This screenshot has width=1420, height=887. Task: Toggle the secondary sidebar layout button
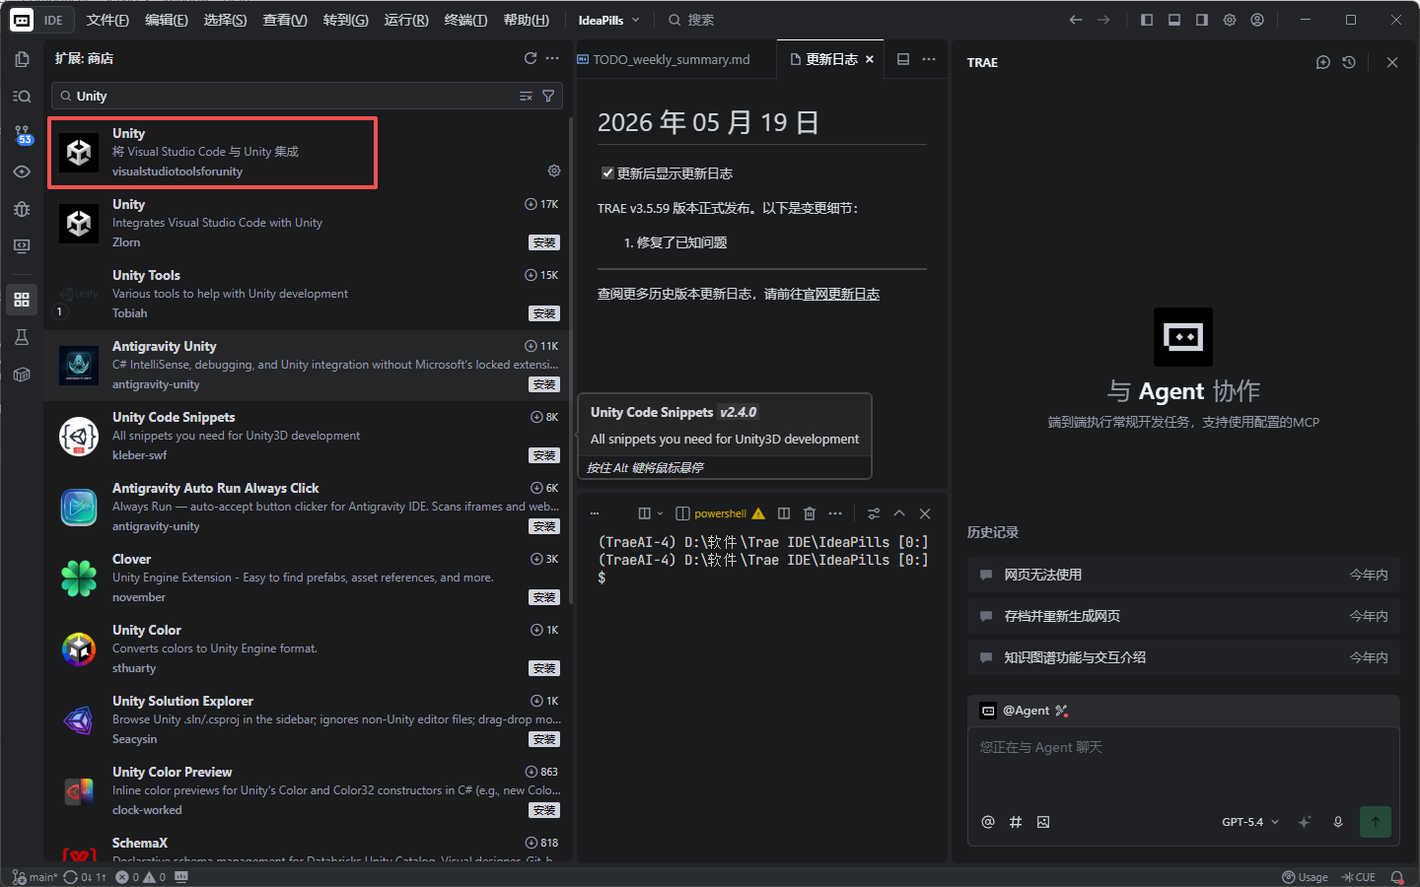1202,20
